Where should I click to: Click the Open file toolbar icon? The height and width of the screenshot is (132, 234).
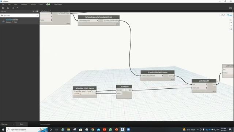click(8, 8)
